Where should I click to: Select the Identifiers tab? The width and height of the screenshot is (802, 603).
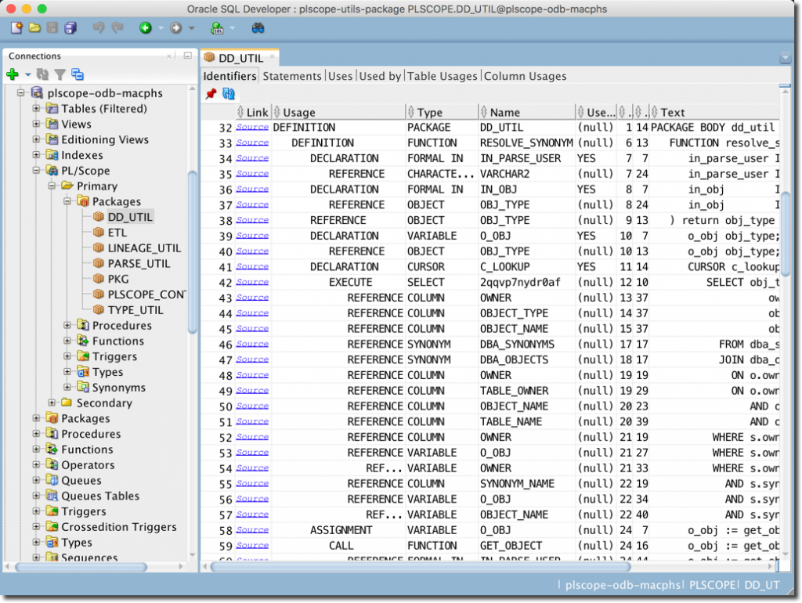[229, 76]
